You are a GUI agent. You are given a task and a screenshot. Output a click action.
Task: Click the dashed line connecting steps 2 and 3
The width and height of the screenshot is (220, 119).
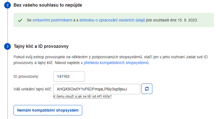coord(7,26)
